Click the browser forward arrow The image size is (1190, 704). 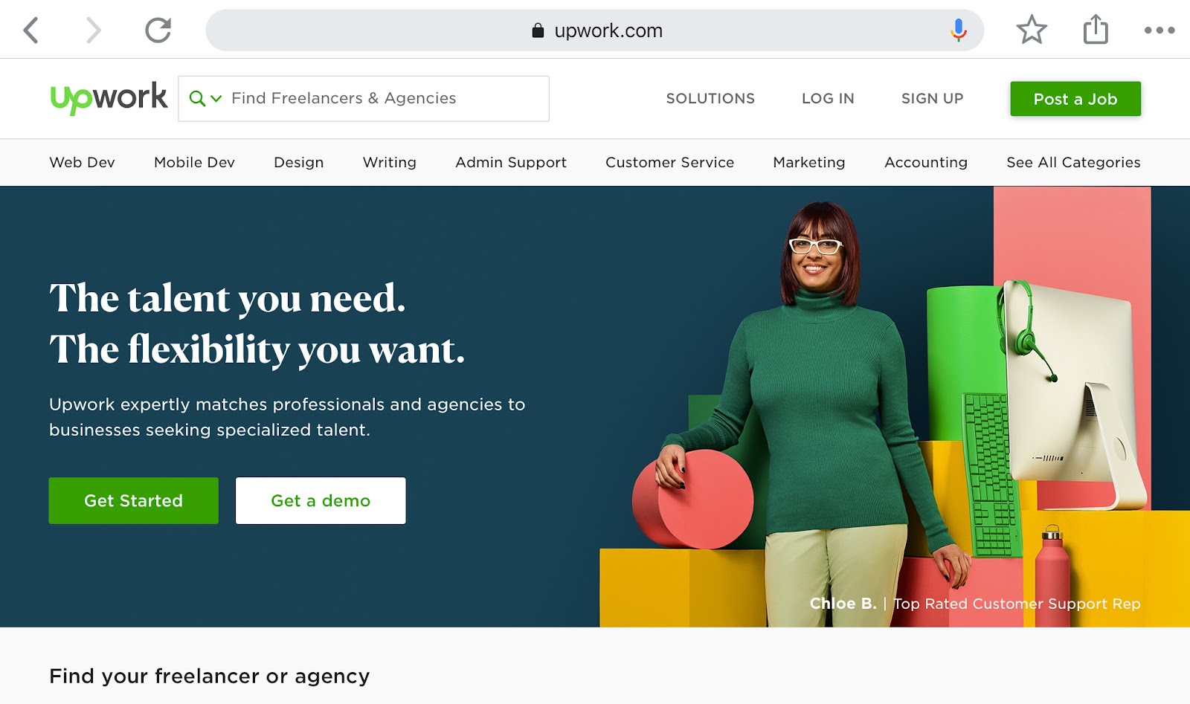93,30
